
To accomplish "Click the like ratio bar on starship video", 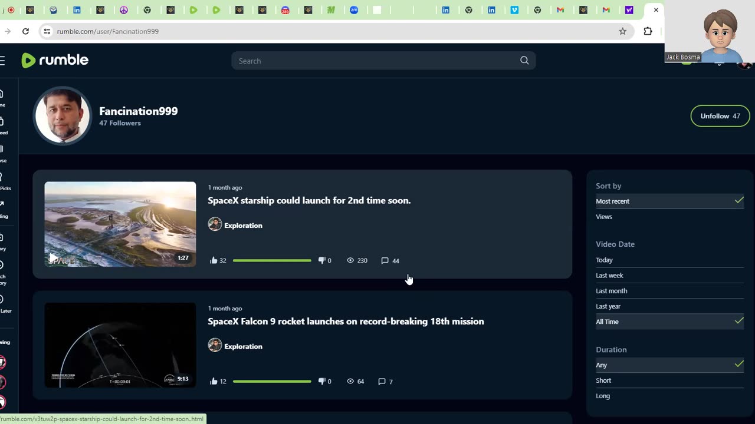I will pyautogui.click(x=272, y=260).
